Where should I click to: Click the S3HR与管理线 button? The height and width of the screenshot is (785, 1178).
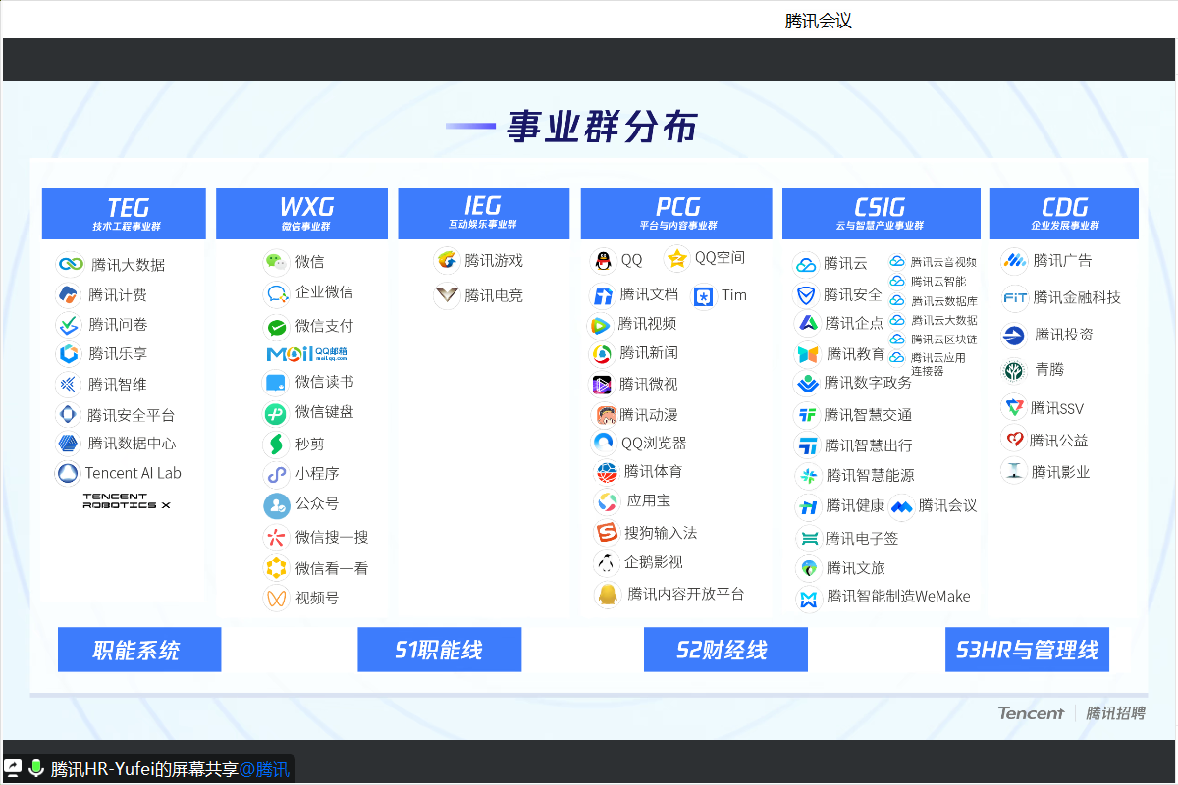1027,650
